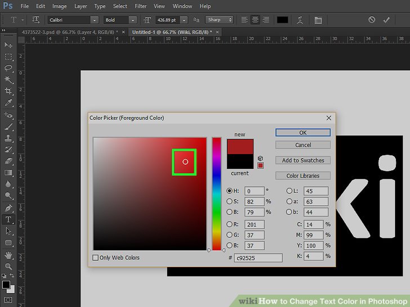The width and height of the screenshot is (410, 307).
Task: Select the Hand tool
Action: [x=8, y=255]
